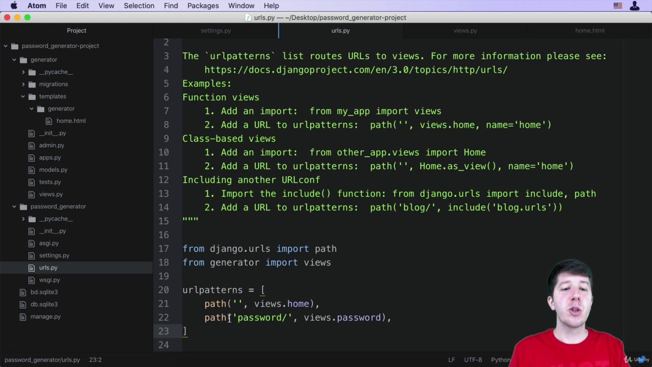Viewport: 652px width, 367px height.
Task: Click the apps.py file icon
Action: coord(32,158)
